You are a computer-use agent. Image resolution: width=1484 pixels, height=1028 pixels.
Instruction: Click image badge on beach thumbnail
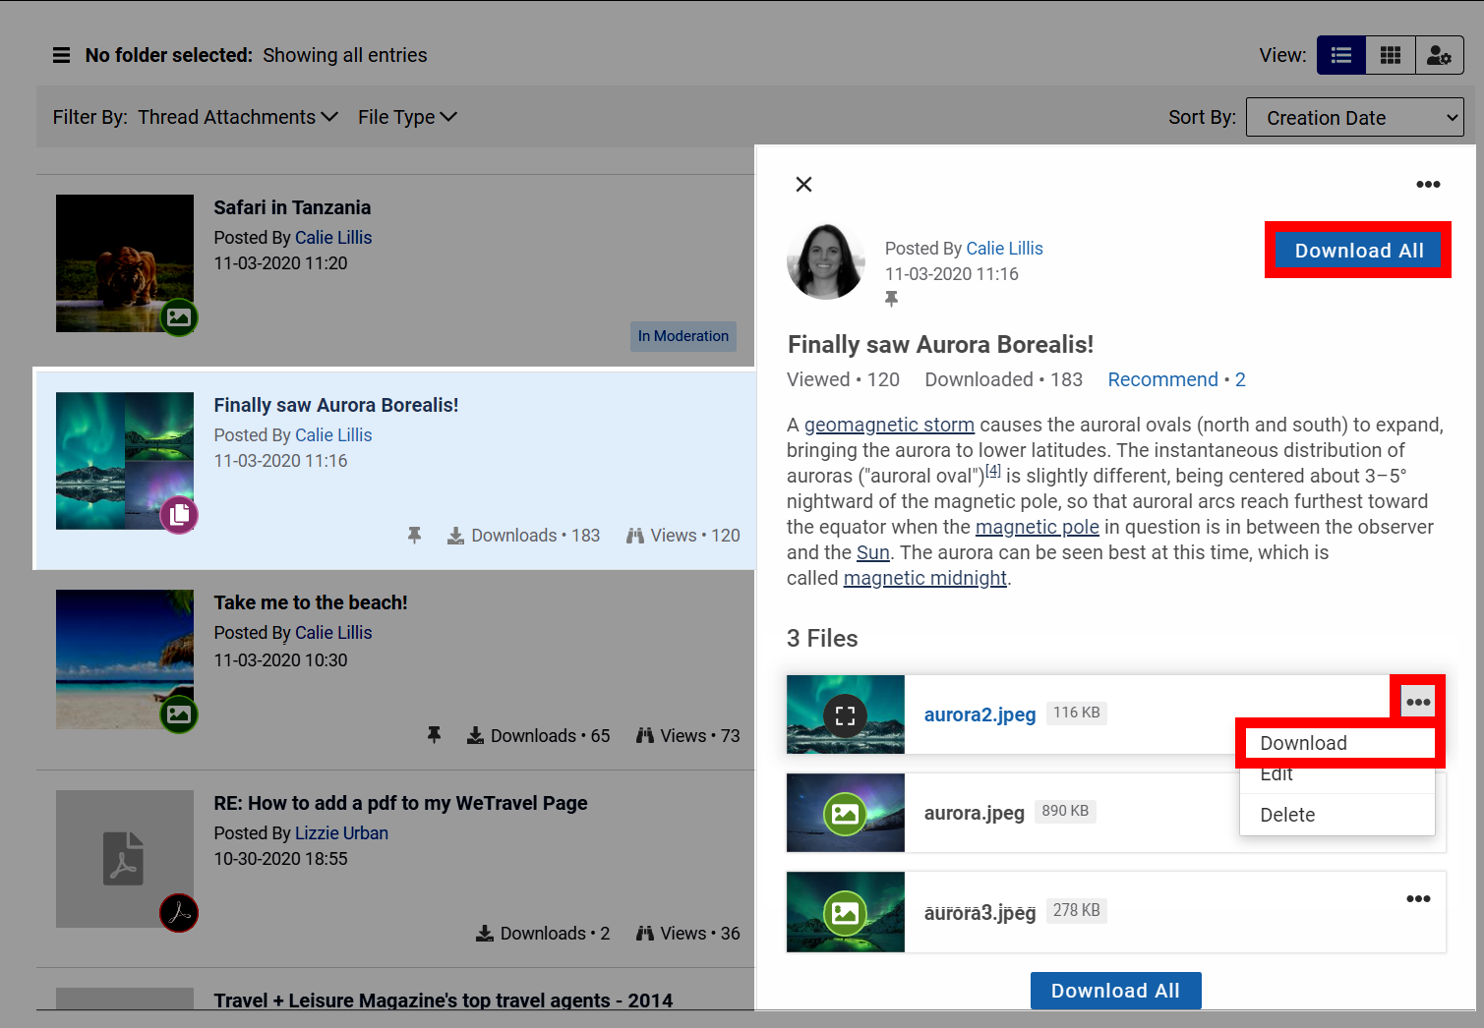(179, 714)
